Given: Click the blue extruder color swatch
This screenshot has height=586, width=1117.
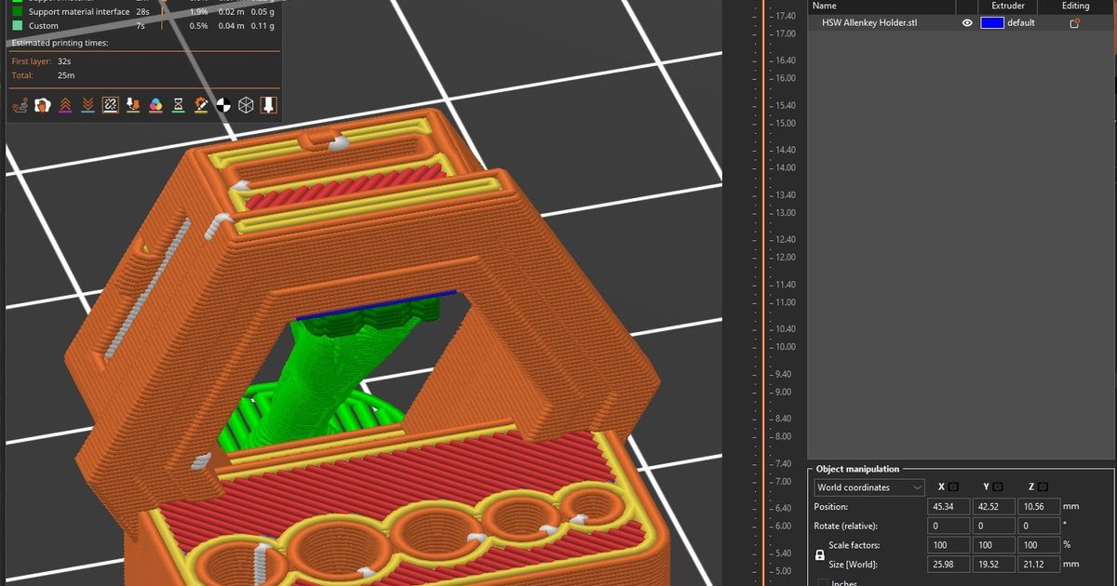Looking at the screenshot, I should (x=992, y=23).
